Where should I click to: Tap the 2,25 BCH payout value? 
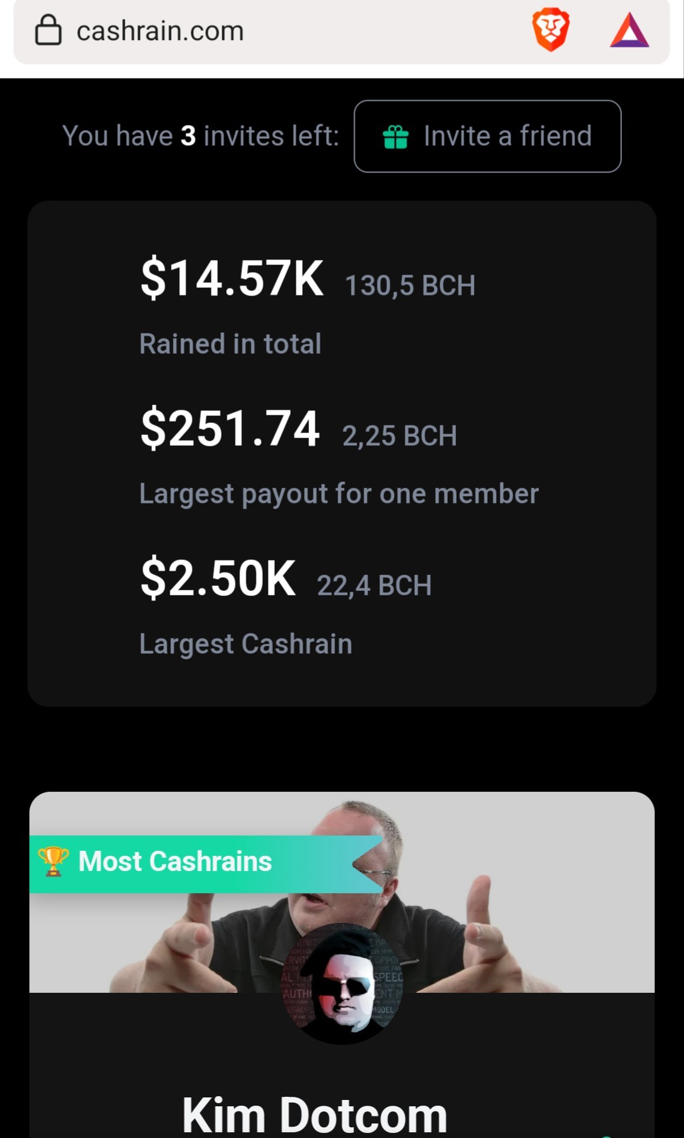click(x=400, y=436)
